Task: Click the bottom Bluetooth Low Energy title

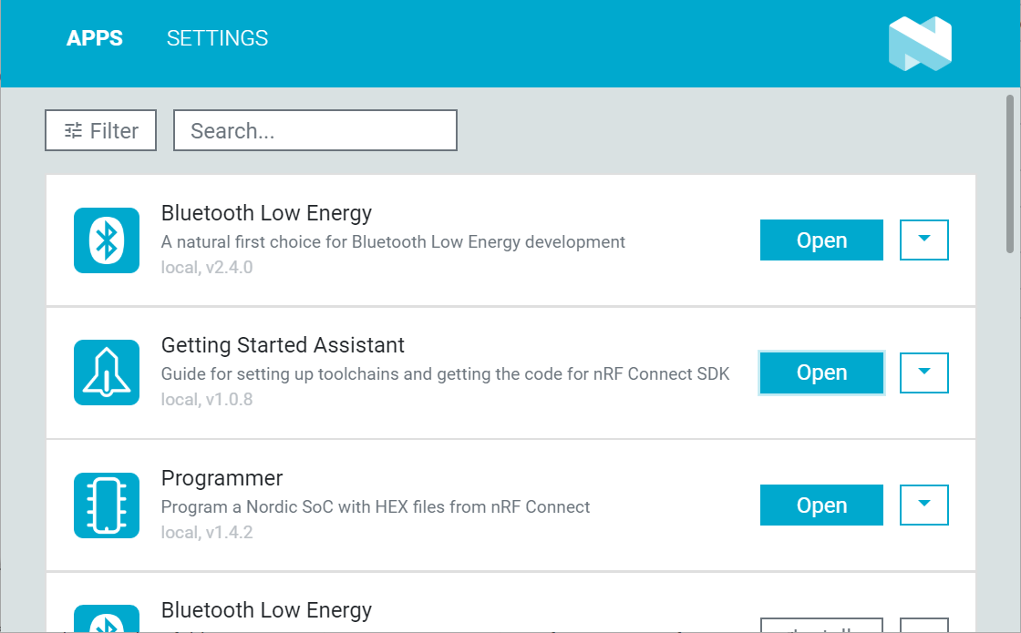Action: click(266, 610)
